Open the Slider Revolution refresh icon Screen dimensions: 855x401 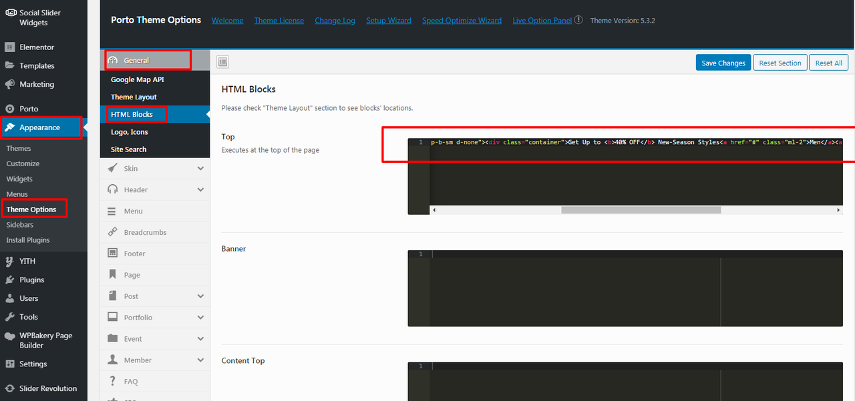(x=10, y=388)
